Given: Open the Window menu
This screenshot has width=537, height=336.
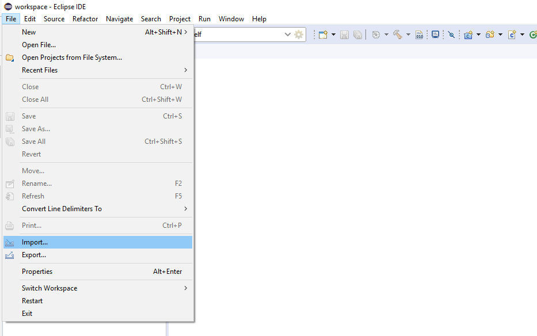Looking at the screenshot, I should (x=231, y=19).
